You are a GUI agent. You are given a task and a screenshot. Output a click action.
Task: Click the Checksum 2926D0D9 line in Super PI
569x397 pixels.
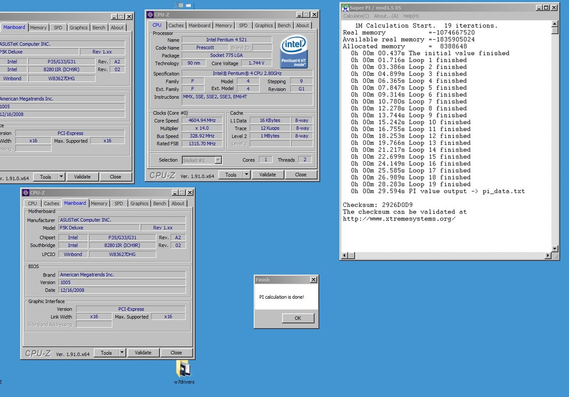coord(378,204)
